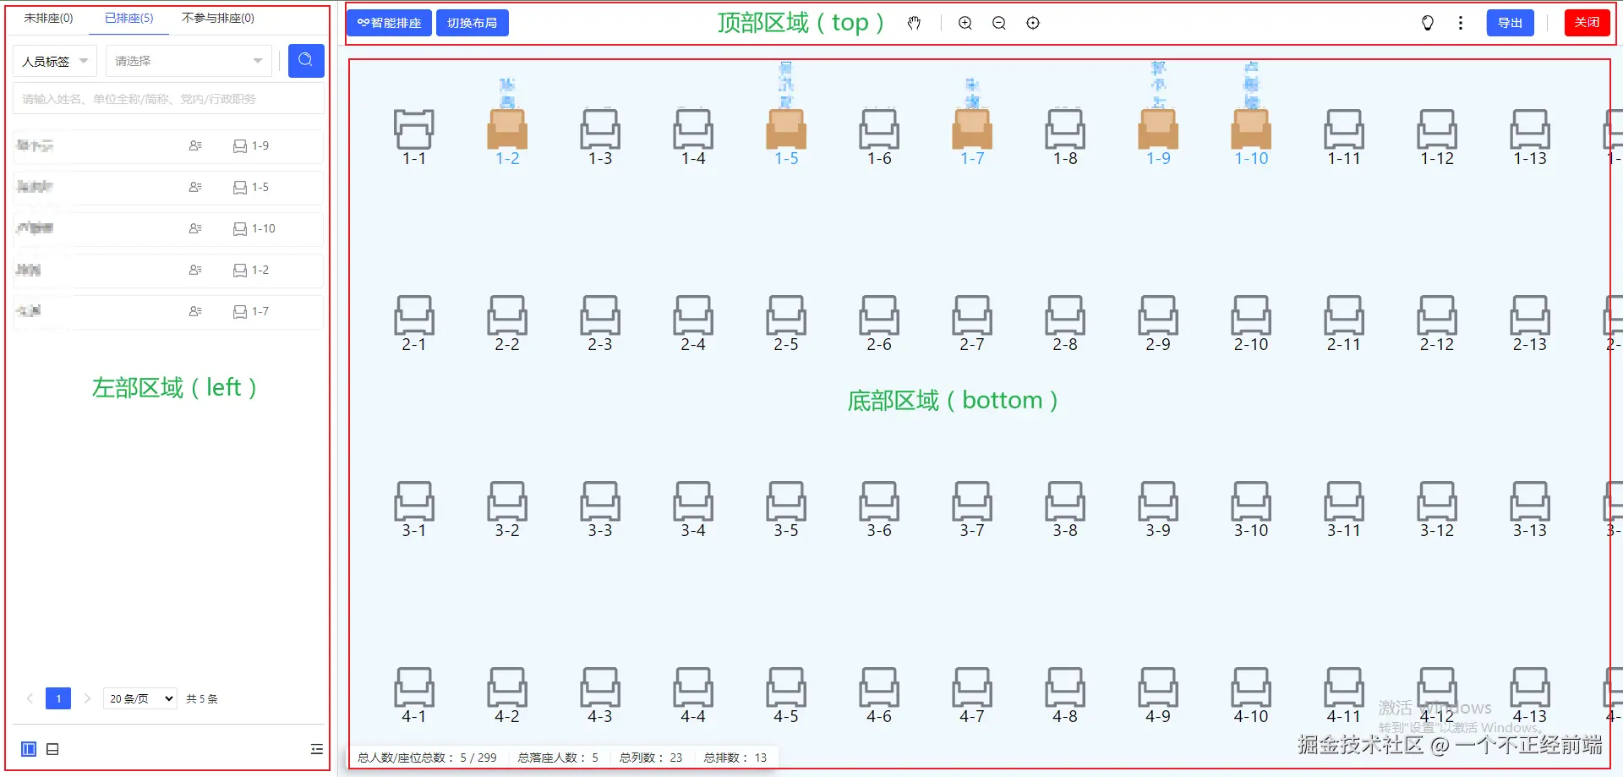The height and width of the screenshot is (777, 1623).
Task: Zoom out using the magnifier minus icon
Action: [x=998, y=23]
